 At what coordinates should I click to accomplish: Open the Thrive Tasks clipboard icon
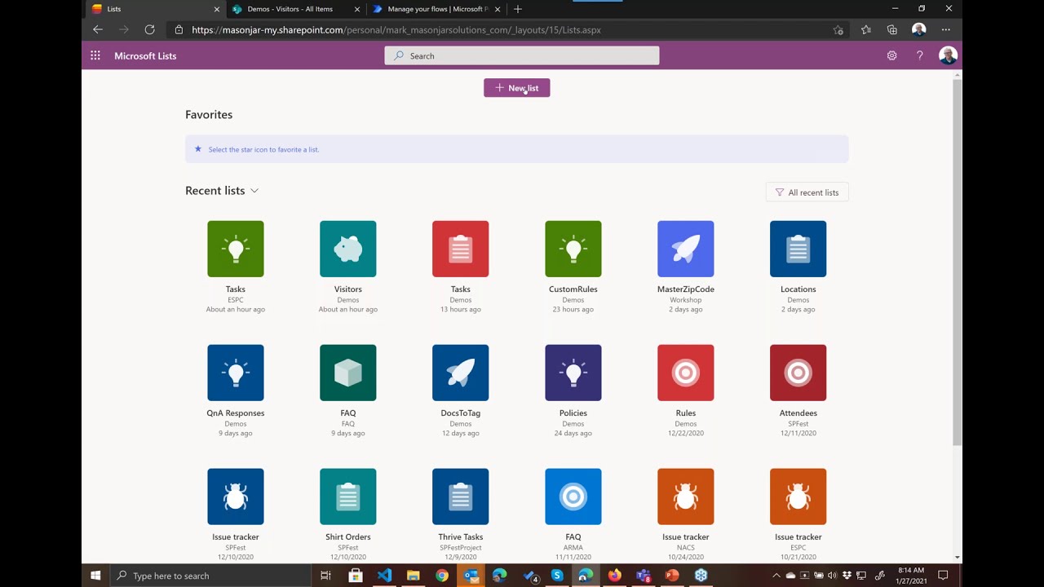coord(461,497)
